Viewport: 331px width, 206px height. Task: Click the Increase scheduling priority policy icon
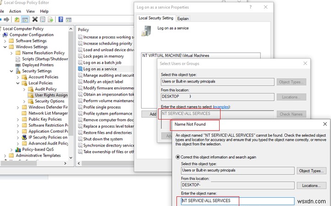point(80,43)
